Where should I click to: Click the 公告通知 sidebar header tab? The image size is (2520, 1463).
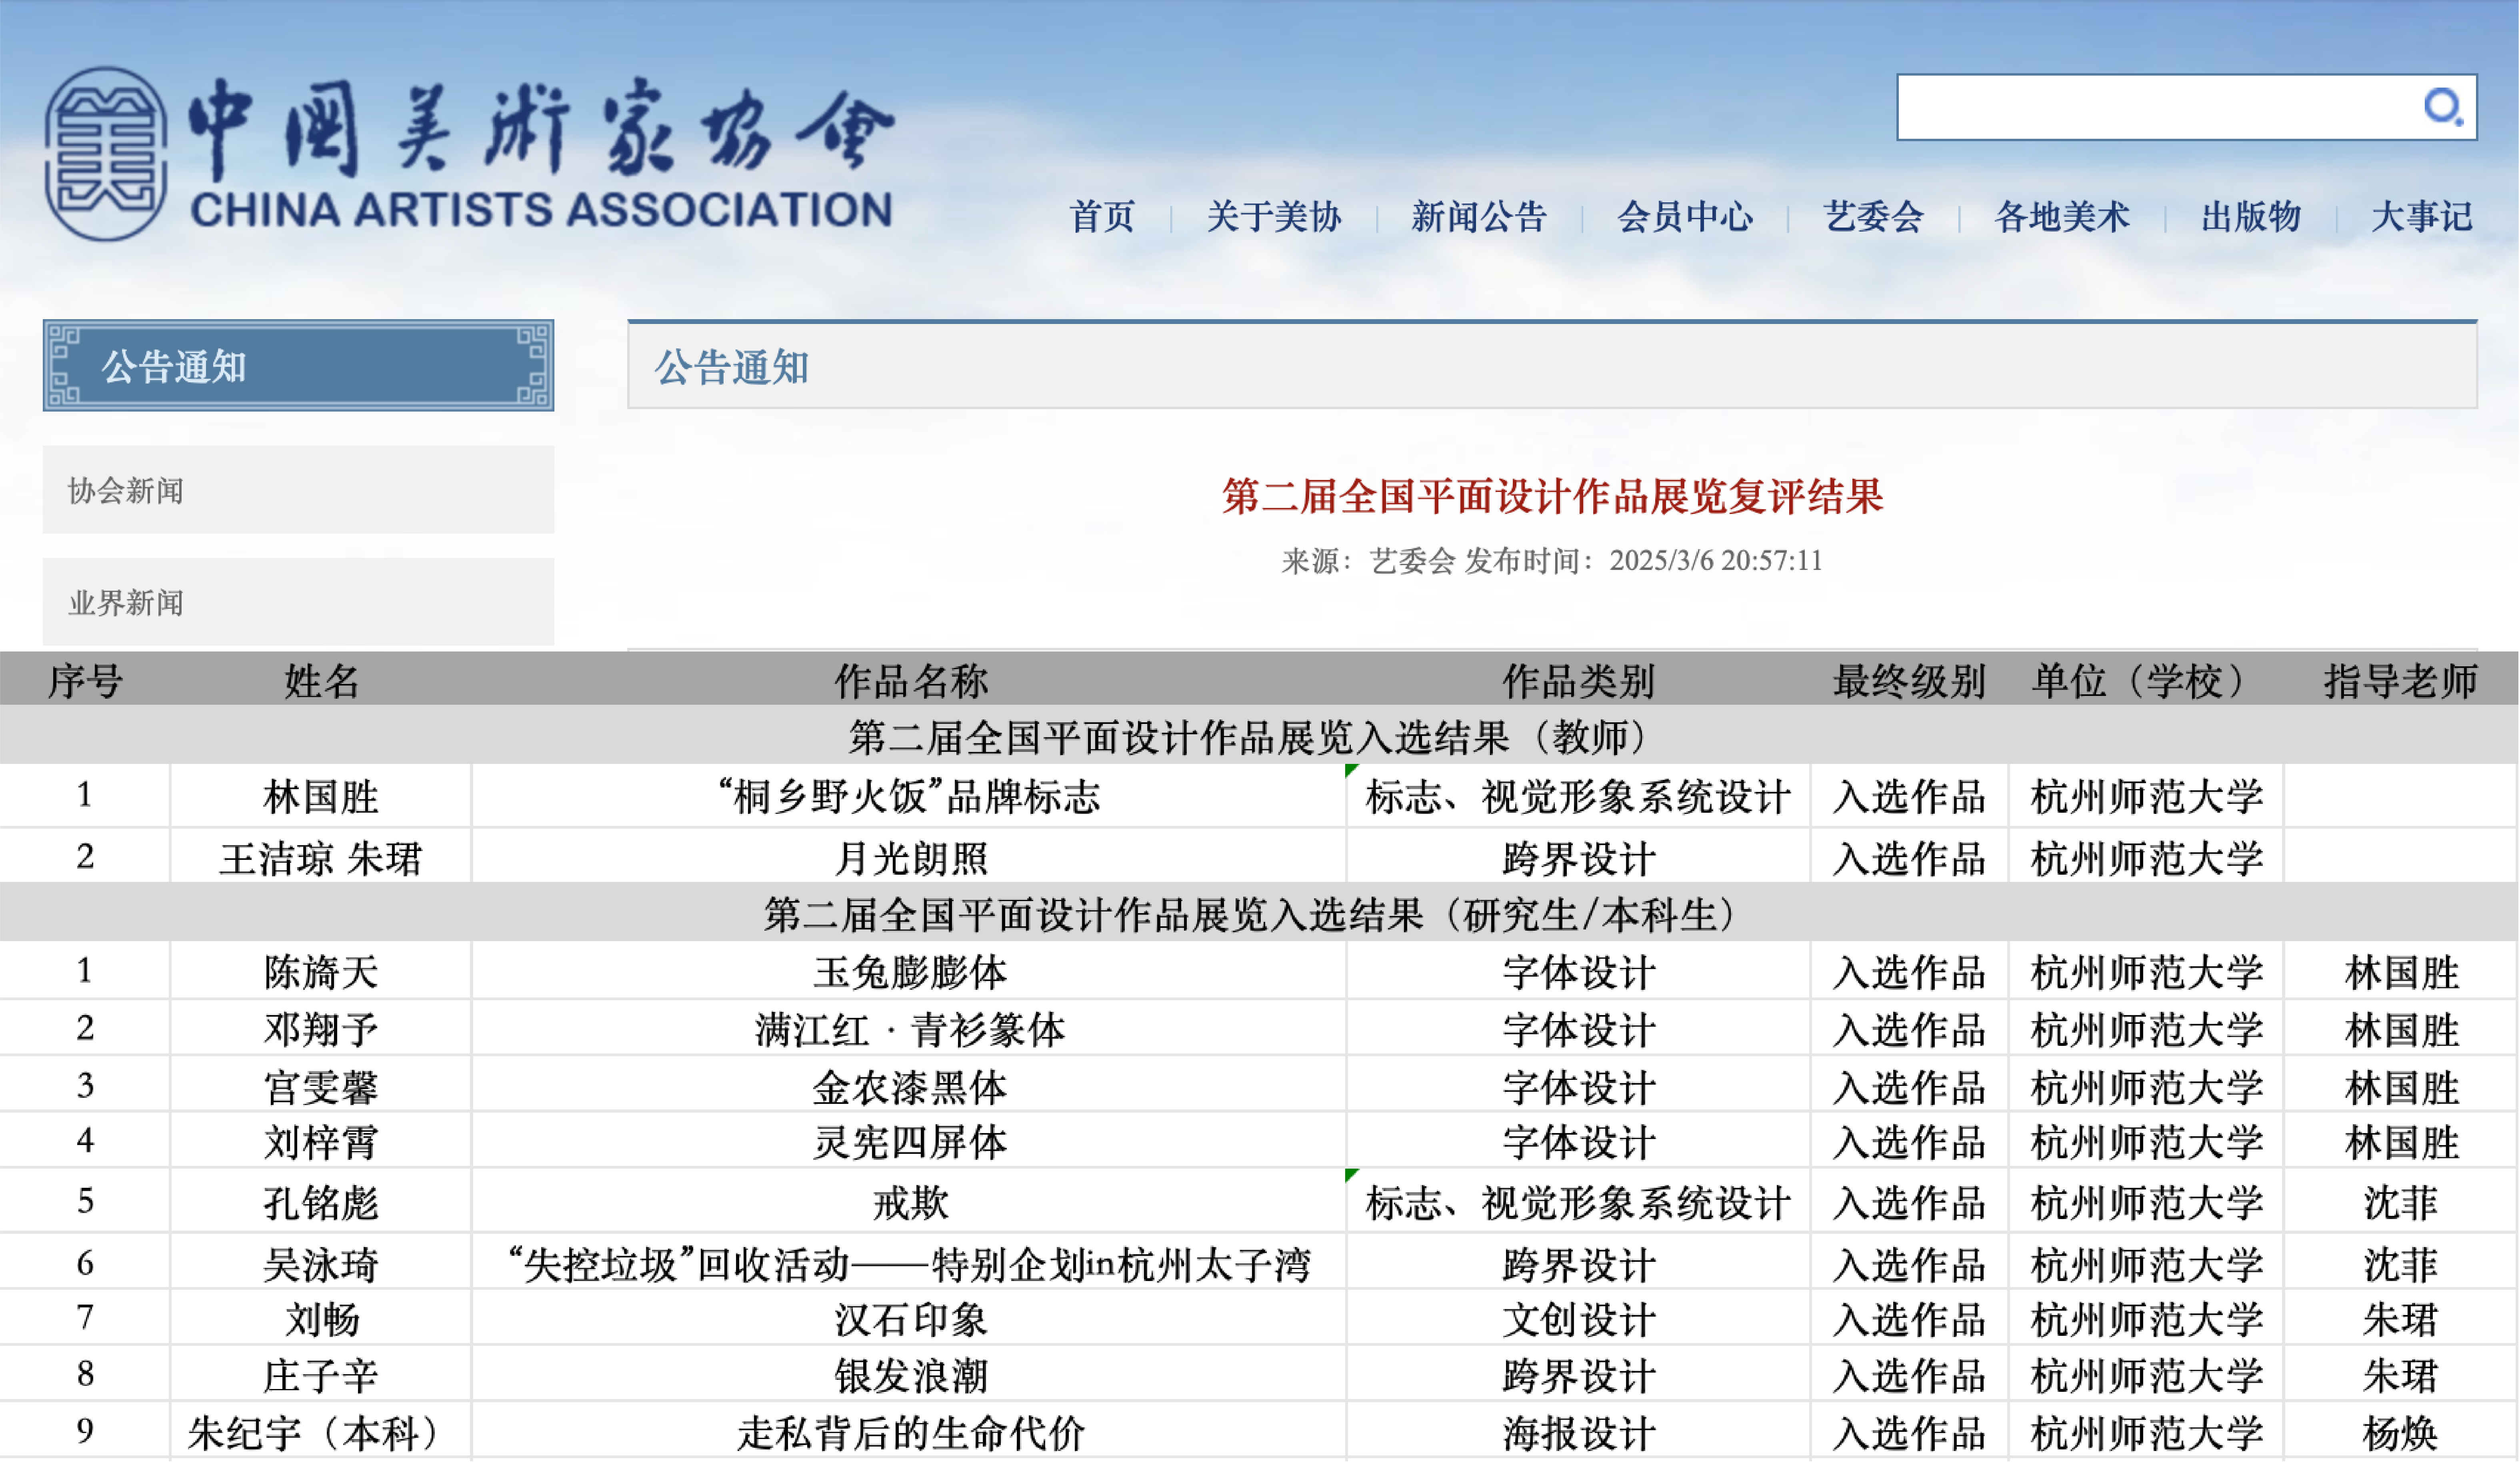(x=298, y=365)
